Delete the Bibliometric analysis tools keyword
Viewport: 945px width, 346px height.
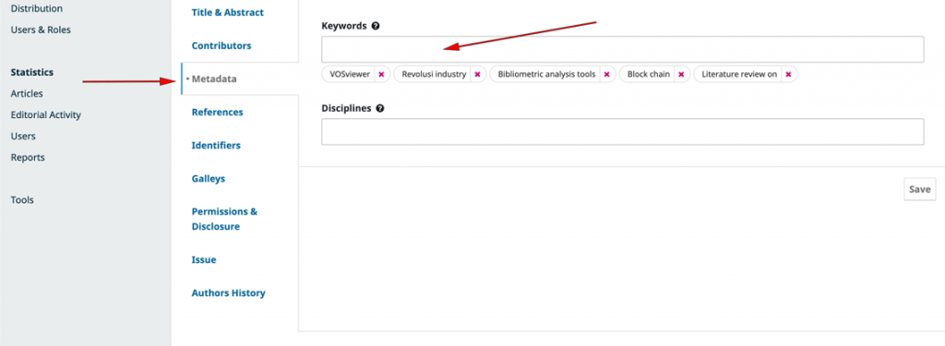pyautogui.click(x=607, y=74)
